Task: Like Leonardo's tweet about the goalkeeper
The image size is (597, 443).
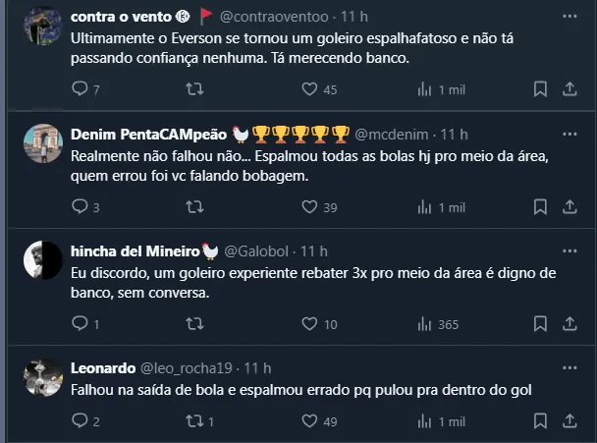Action: [x=309, y=421]
